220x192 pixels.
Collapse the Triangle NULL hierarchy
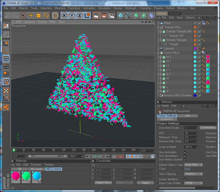158,27
